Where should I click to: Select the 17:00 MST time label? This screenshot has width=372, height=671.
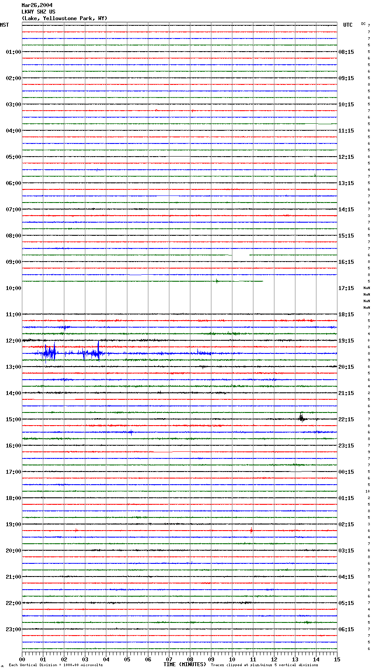point(14,472)
